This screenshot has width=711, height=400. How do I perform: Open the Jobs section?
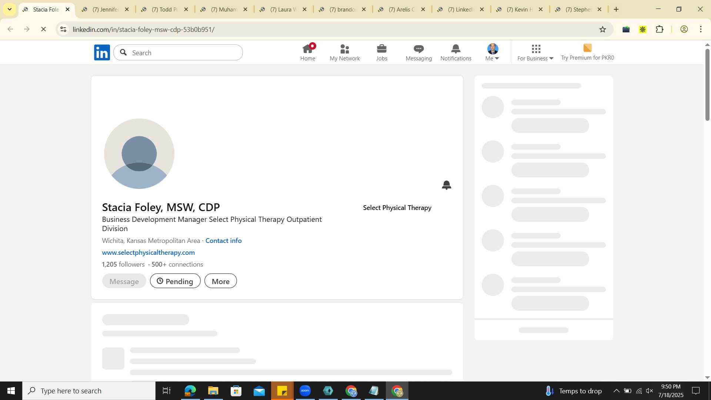(x=382, y=53)
